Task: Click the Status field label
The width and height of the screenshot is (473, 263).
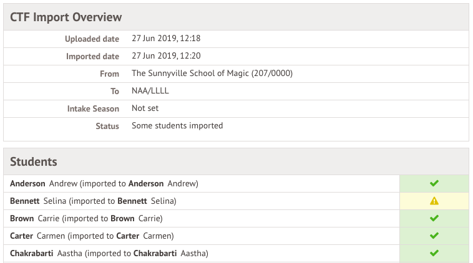Action: [x=107, y=126]
